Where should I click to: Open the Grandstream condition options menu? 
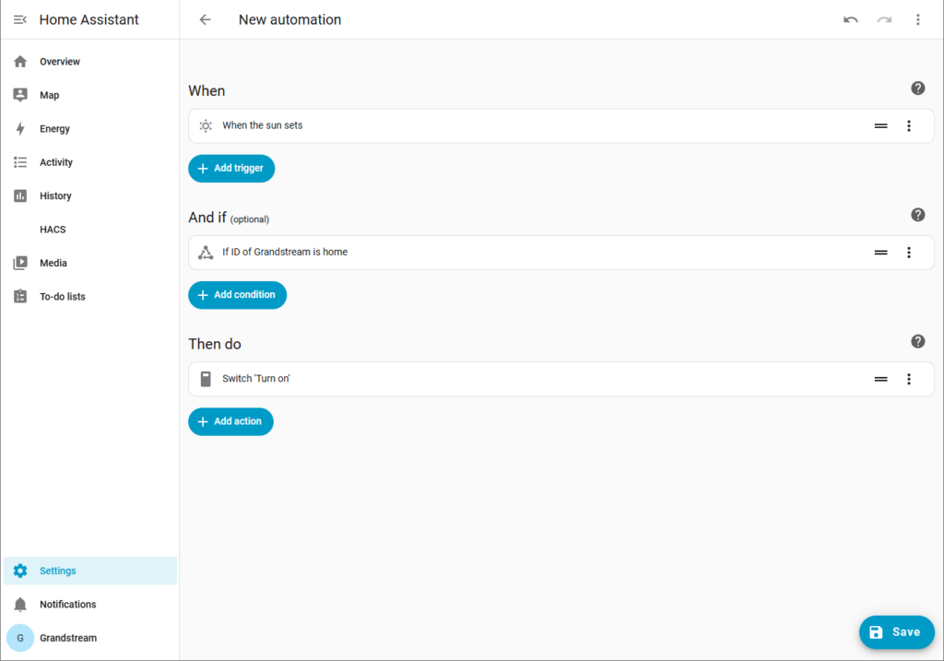909,253
